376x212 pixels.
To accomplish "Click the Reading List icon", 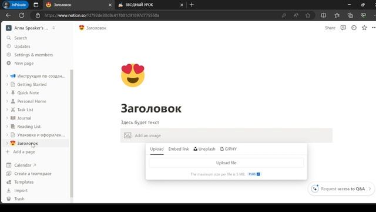I will point(13,127).
